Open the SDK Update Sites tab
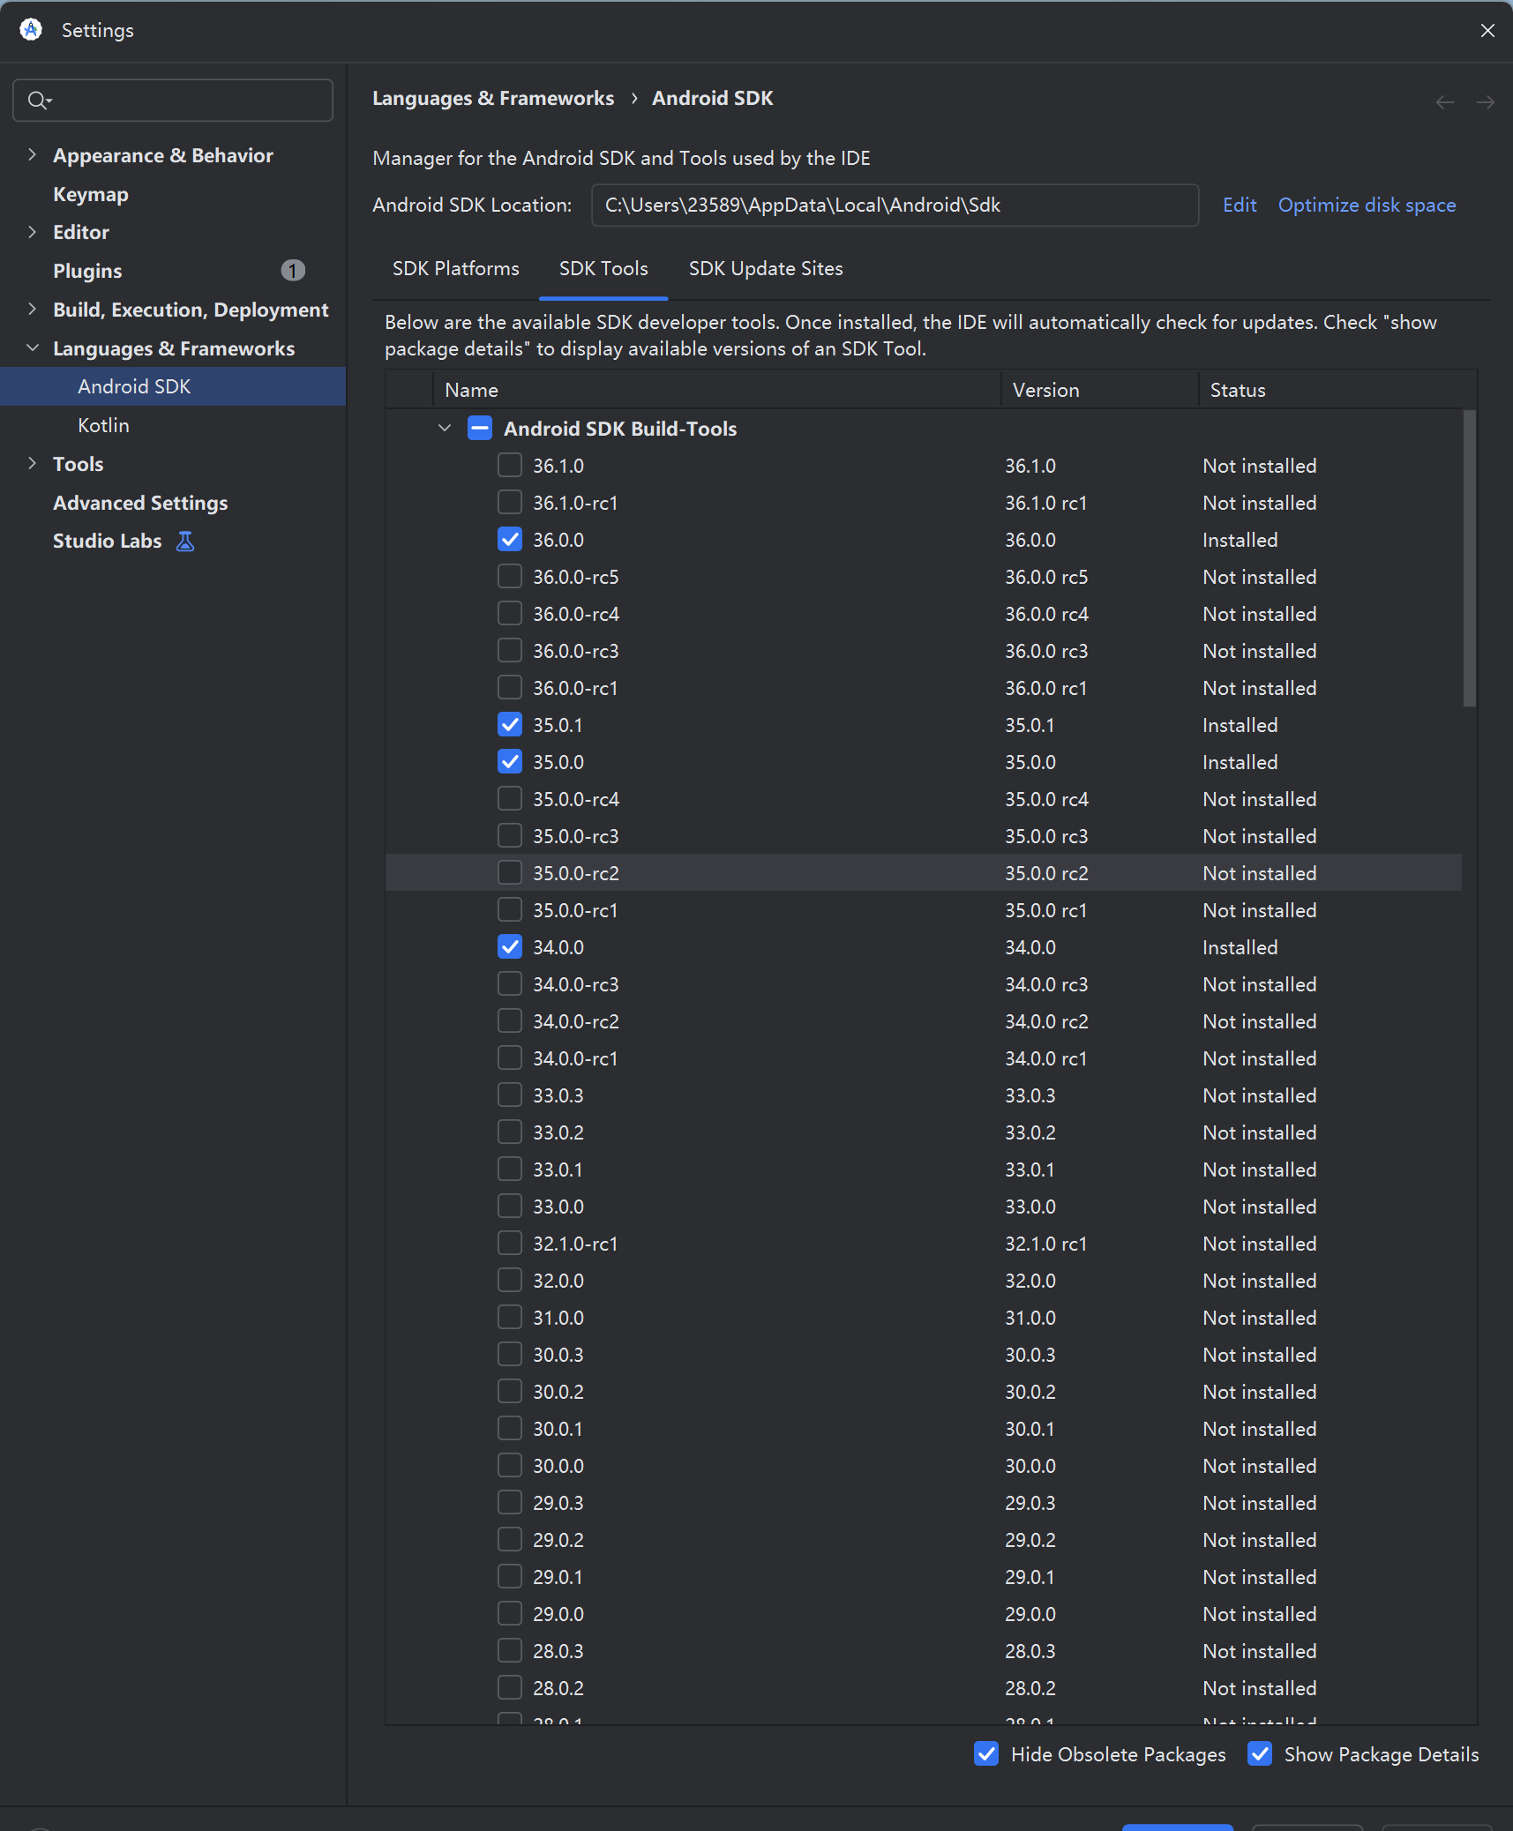Screen dimensions: 1513x1831 [766, 268]
